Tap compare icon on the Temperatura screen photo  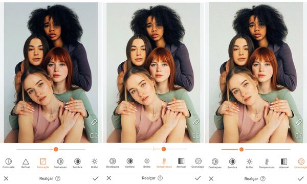[196, 135]
